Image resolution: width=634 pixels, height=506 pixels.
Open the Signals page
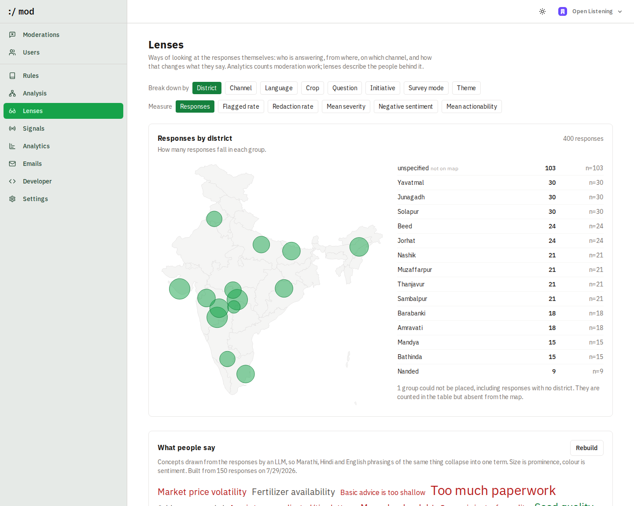(63, 128)
